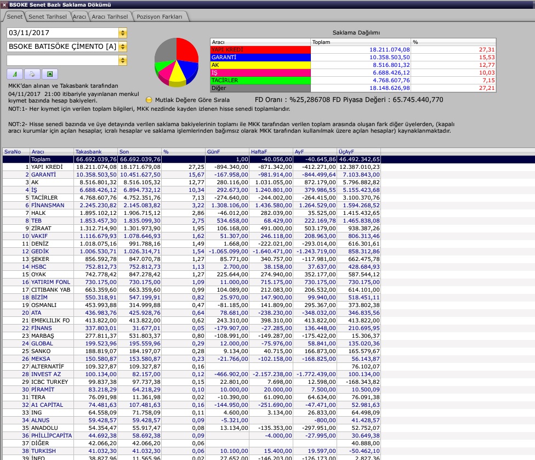The image size is (535, 460).
Task: Select the PİRAMİT row in the table
Action: (191, 390)
